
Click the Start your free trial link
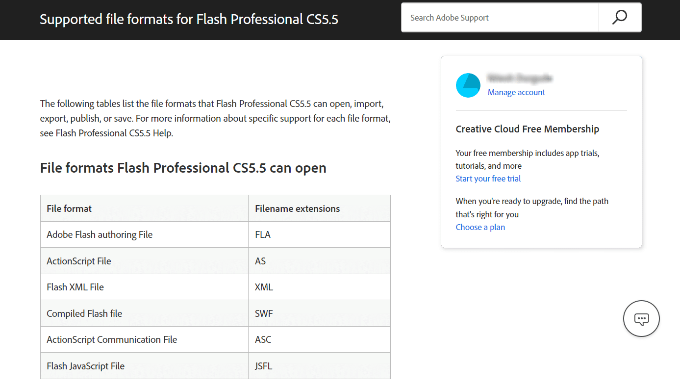[488, 179]
